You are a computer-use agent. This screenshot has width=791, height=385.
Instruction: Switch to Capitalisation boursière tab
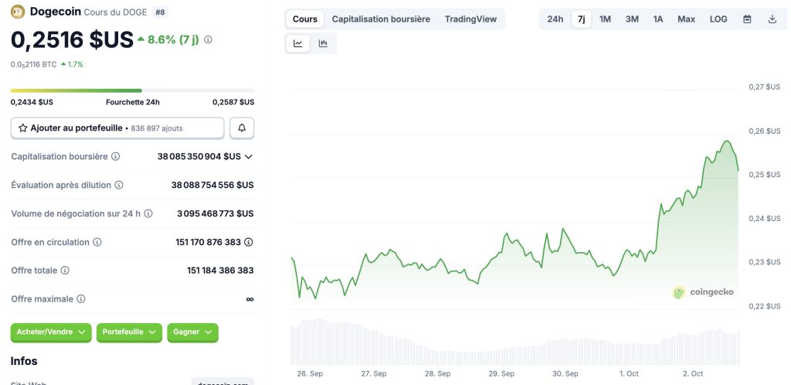[381, 19]
